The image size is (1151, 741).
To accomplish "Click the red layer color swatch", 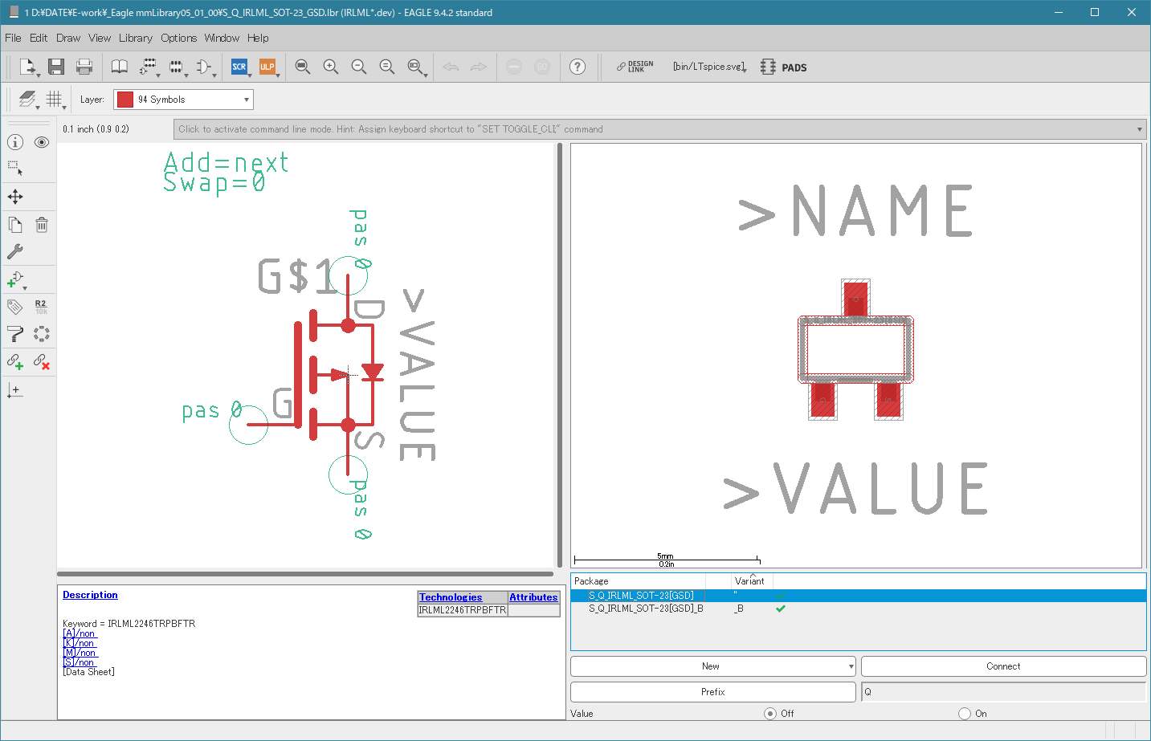I will click(125, 100).
